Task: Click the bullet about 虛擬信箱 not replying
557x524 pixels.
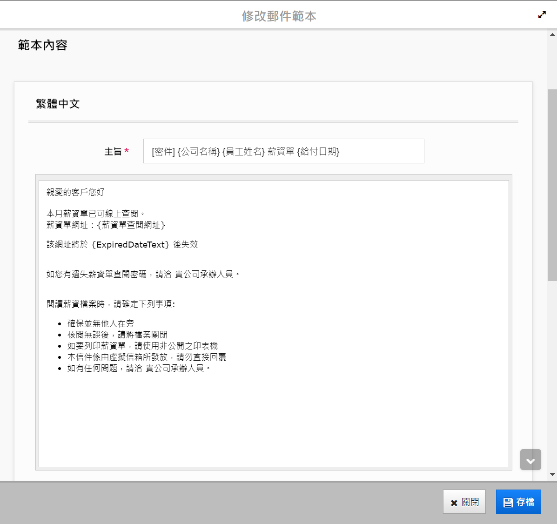Action: click(x=147, y=357)
